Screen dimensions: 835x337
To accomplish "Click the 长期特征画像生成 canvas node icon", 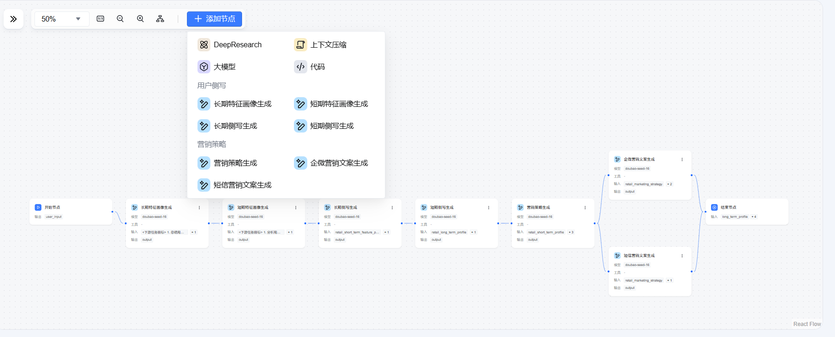I will click(135, 208).
